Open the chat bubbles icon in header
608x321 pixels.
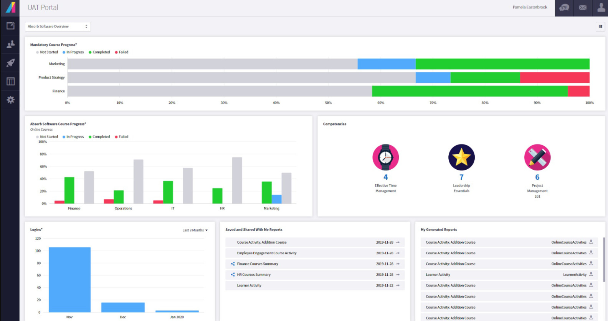pos(564,8)
